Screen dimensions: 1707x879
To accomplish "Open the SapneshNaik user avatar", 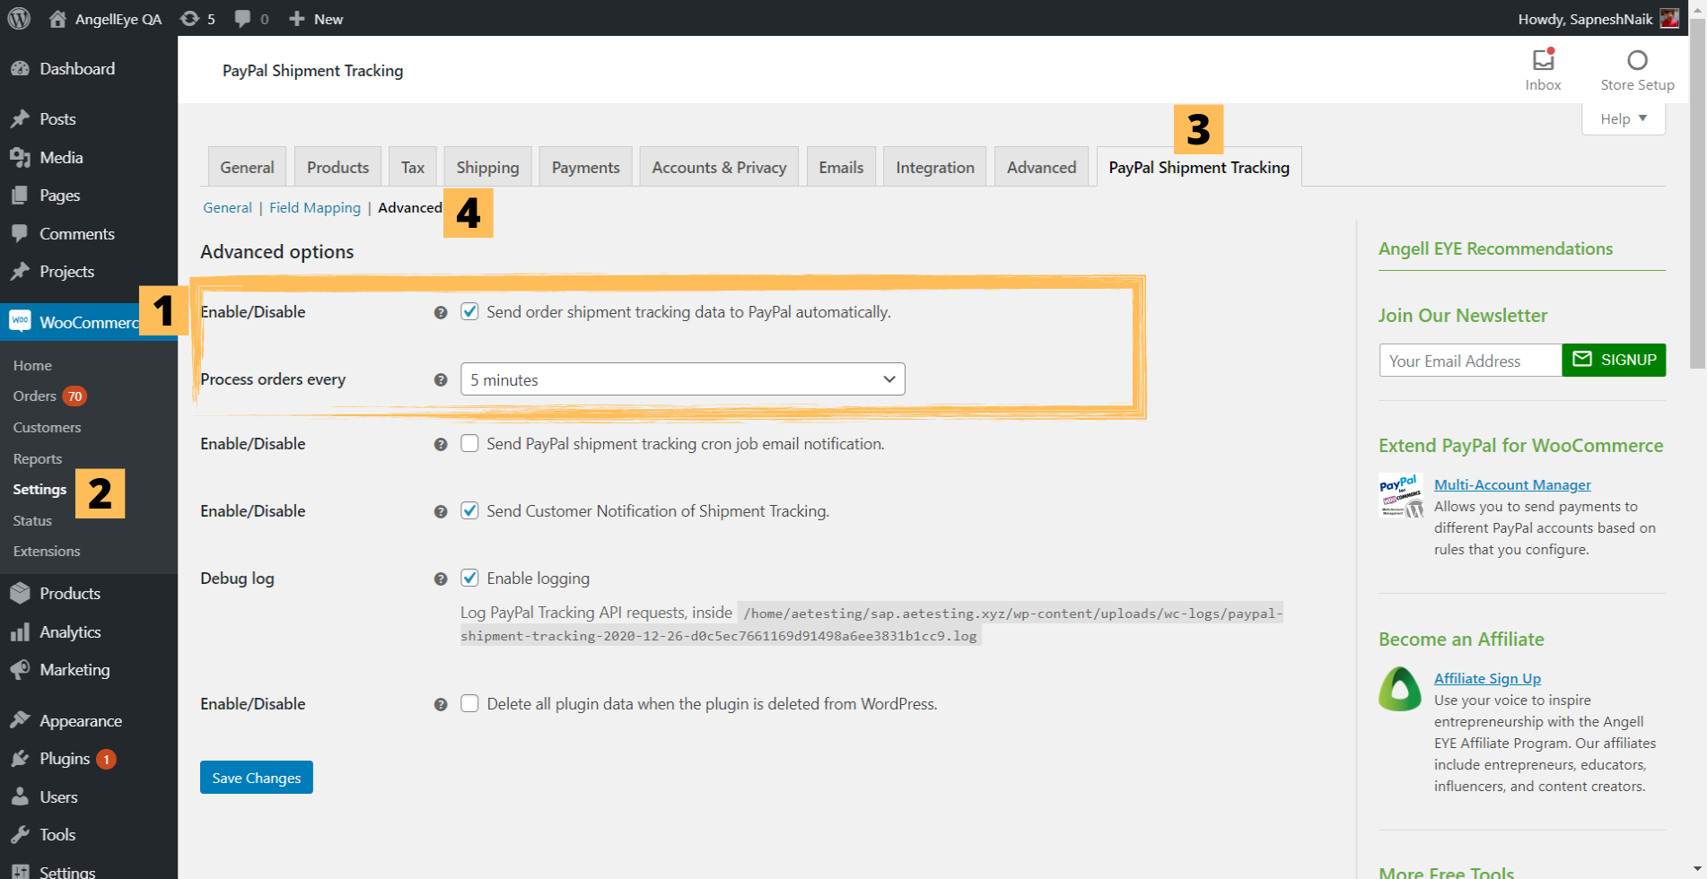I will tap(1669, 19).
